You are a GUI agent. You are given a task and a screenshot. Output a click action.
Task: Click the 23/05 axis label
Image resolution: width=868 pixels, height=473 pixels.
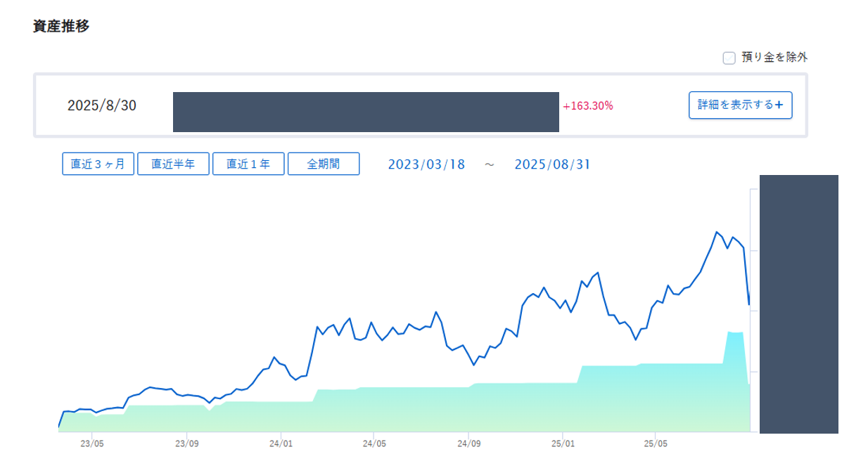coord(92,444)
